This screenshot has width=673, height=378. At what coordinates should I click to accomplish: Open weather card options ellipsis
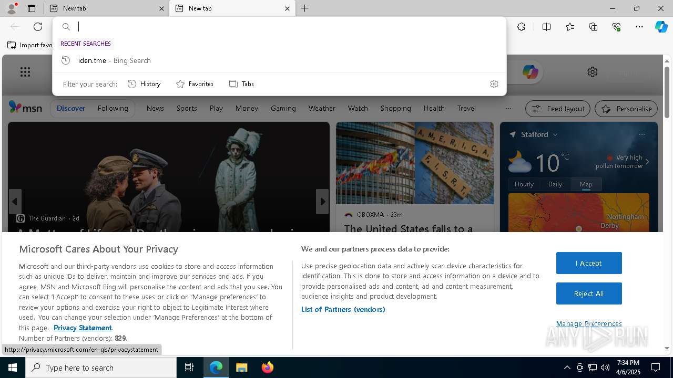(641, 134)
